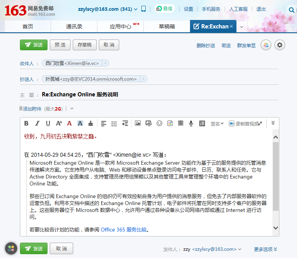This screenshot has width=297, height=258.
Task: Open the 草稿箱 drafts tab
Action: click(167, 26)
